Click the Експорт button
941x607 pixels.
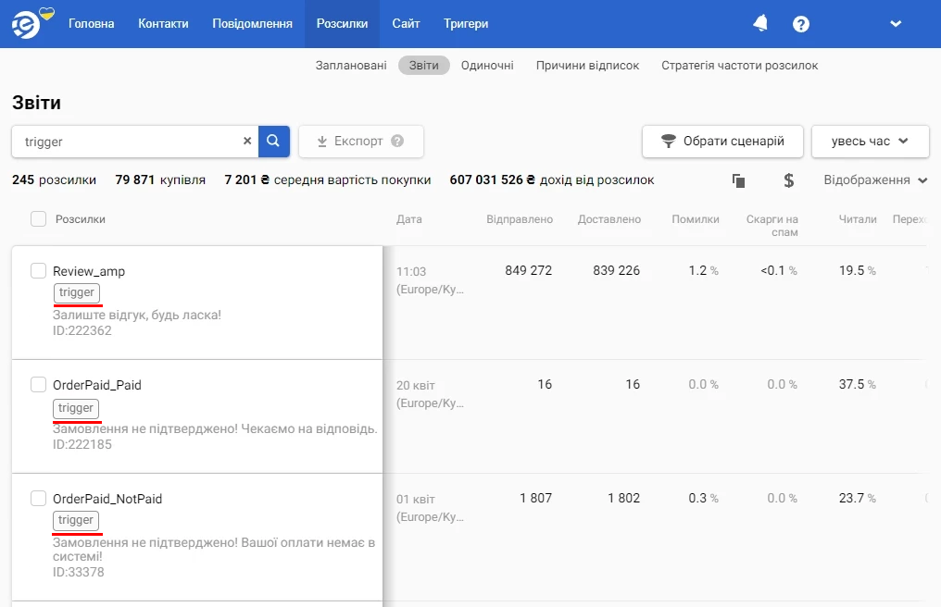(361, 141)
